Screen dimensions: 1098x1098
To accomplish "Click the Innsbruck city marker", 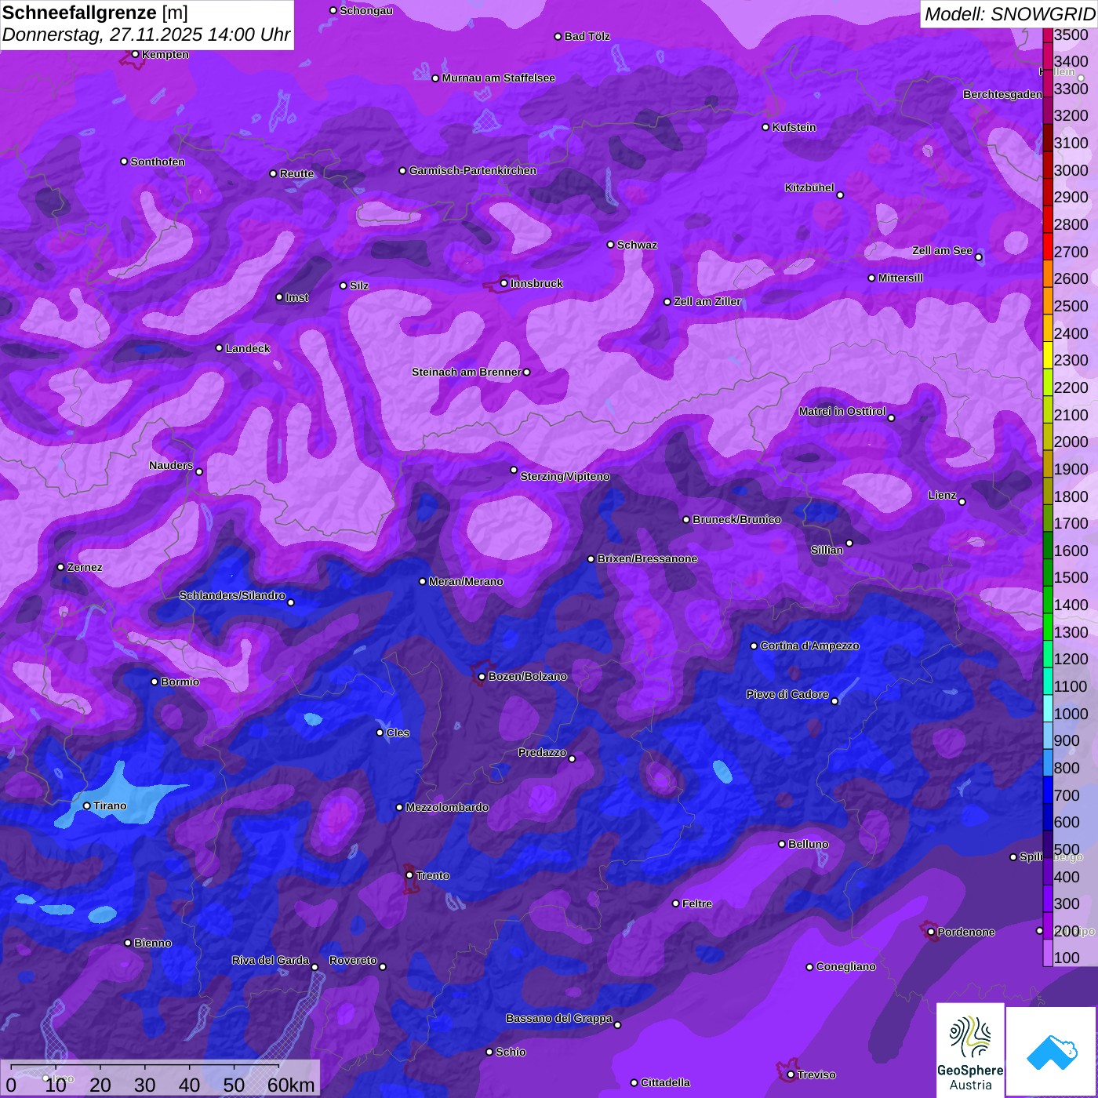I will pyautogui.click(x=504, y=283).
